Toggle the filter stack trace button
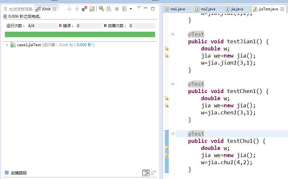Viewport: 288px width, 179px height. tap(146, 173)
